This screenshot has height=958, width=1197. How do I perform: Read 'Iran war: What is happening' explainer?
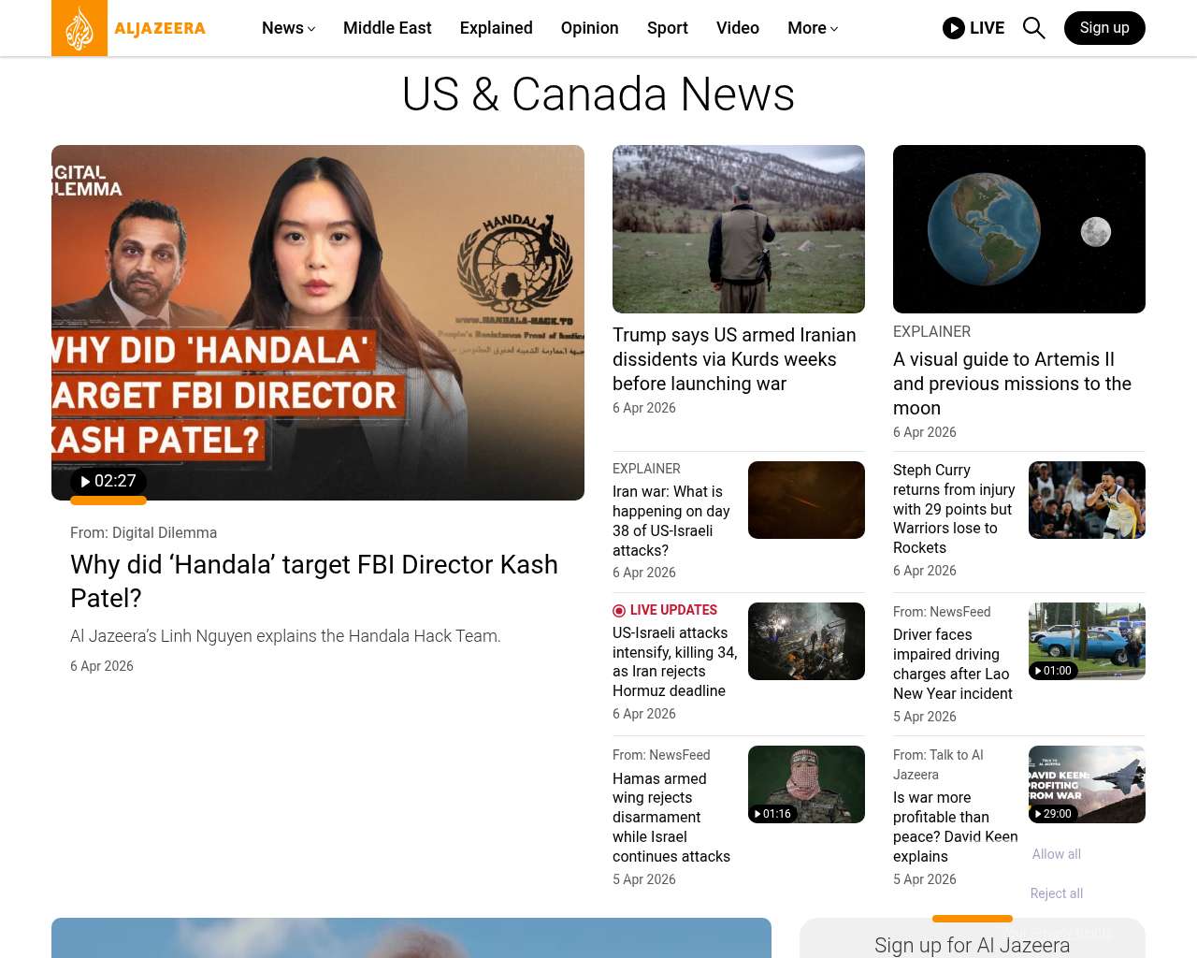671,521
